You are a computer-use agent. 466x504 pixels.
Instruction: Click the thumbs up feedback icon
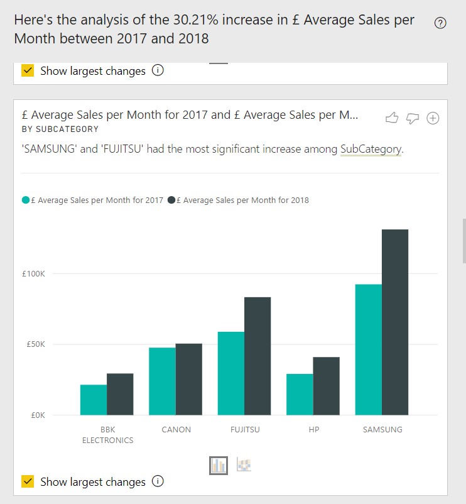pos(392,118)
